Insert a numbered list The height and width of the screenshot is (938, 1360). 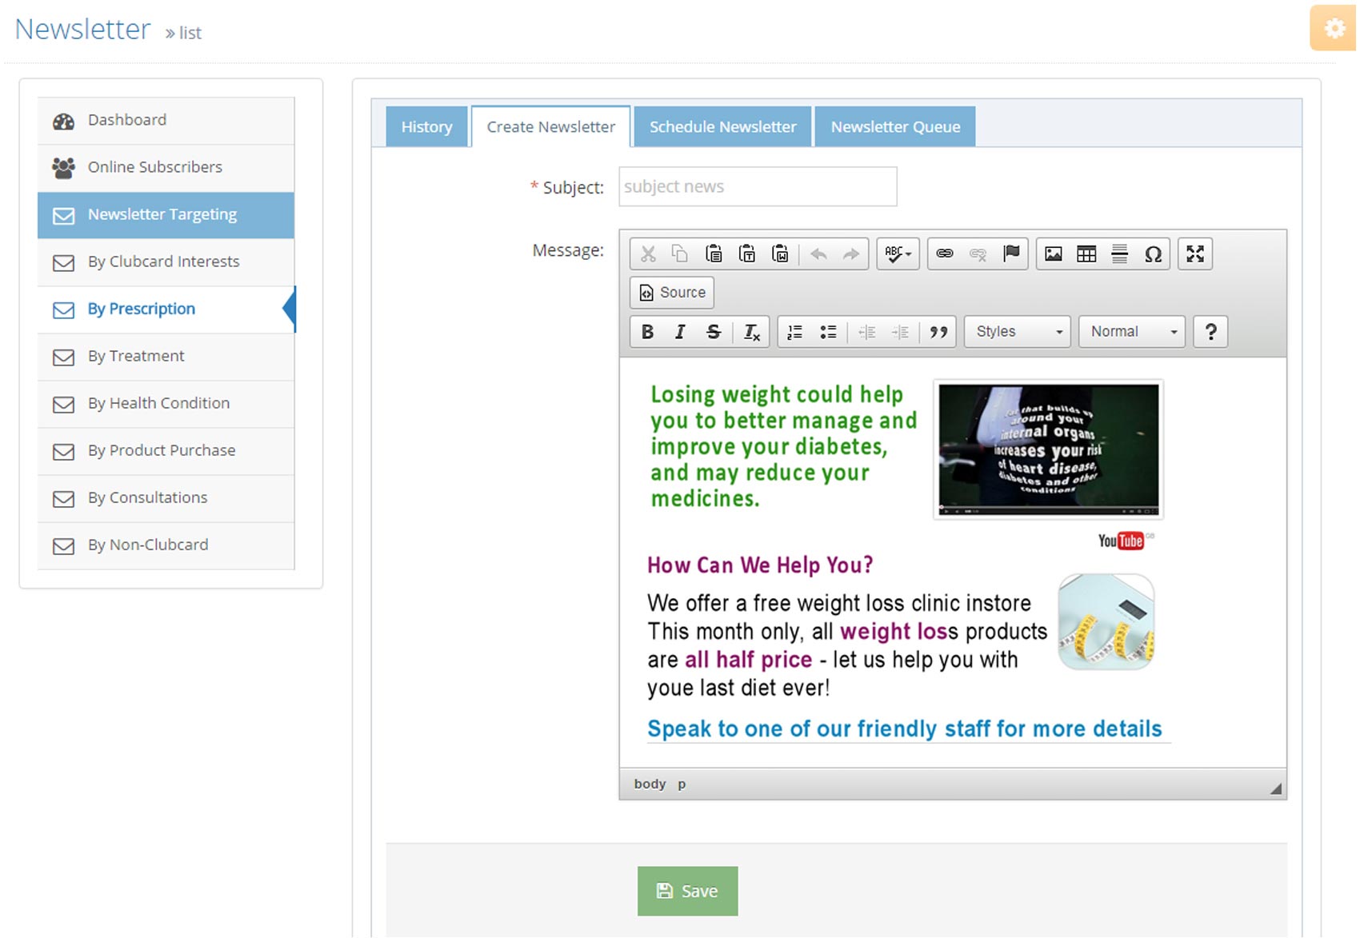pos(794,332)
